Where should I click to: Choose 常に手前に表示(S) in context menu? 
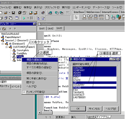click(x=40, y=79)
